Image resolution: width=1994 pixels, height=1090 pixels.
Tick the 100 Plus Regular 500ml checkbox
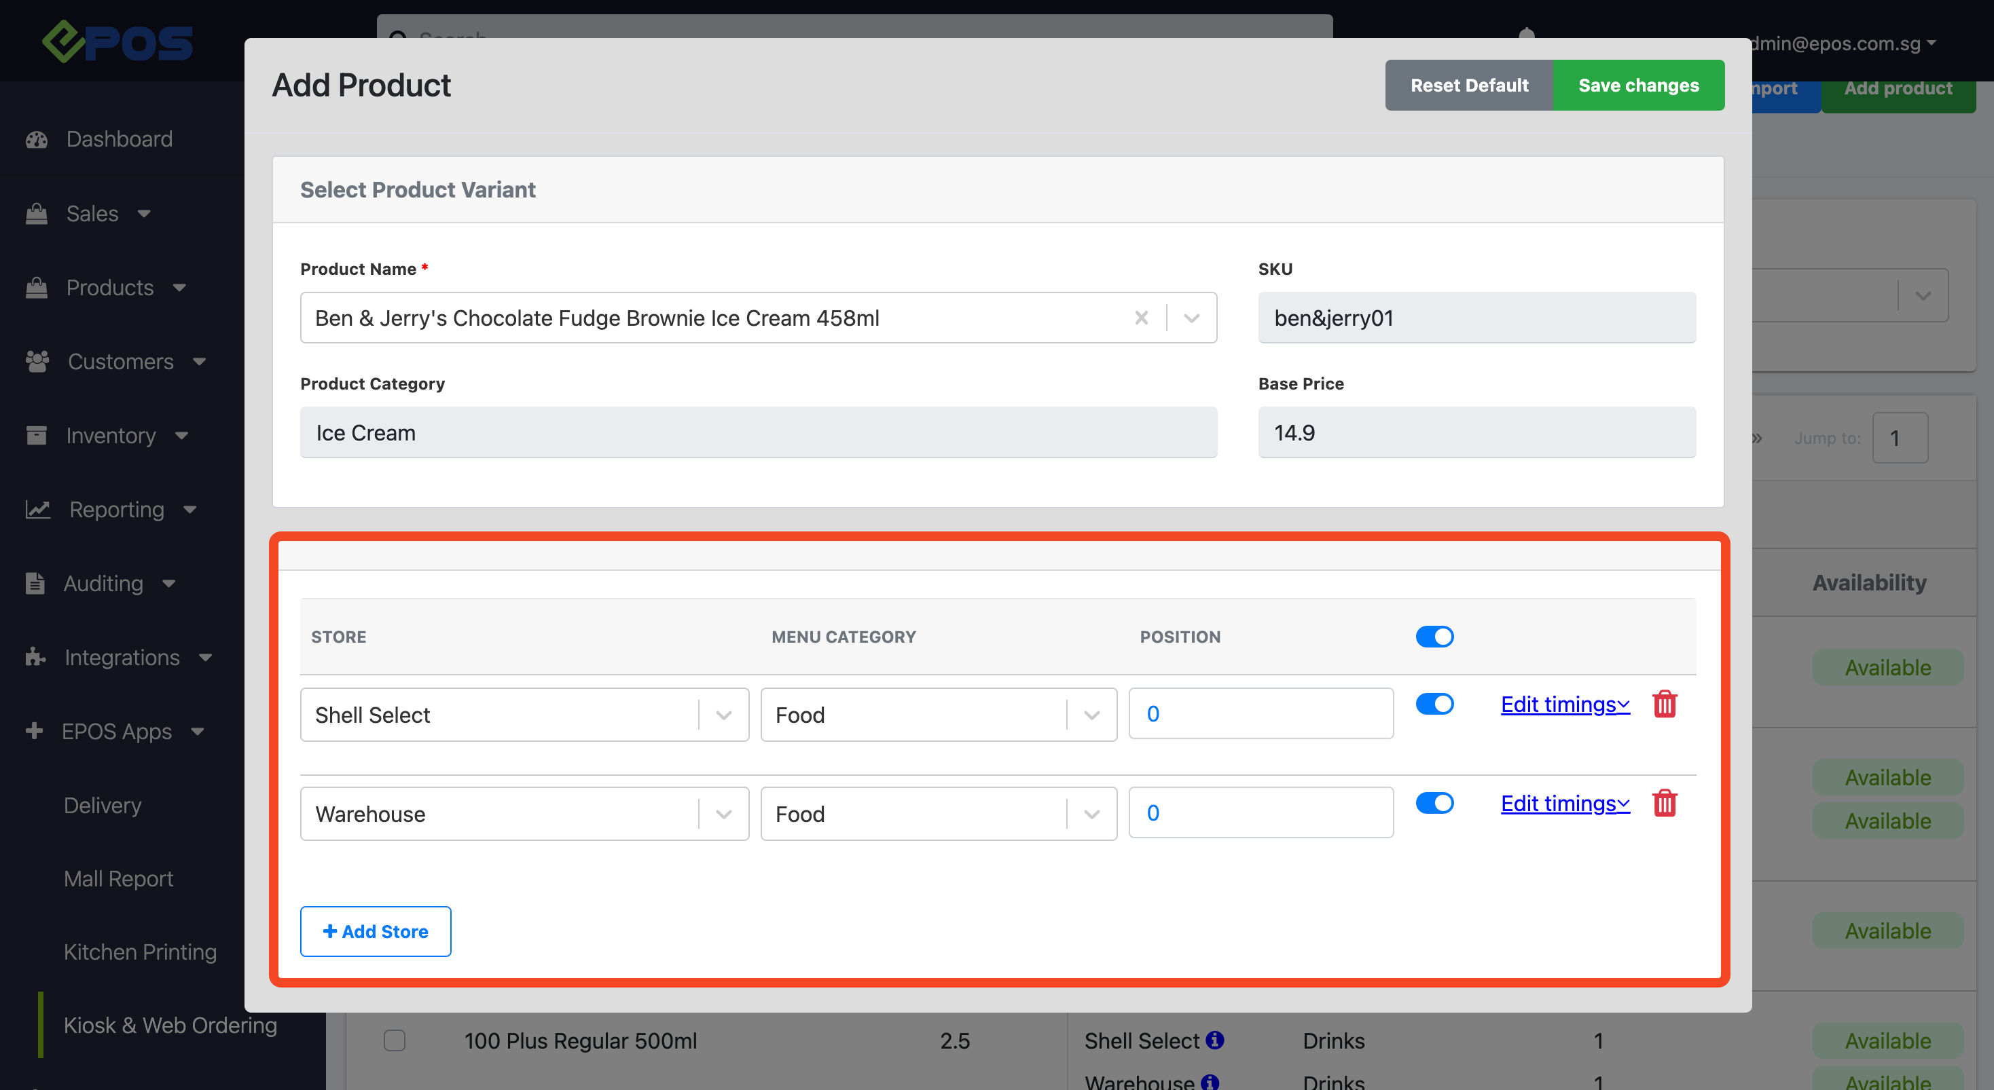point(395,1040)
